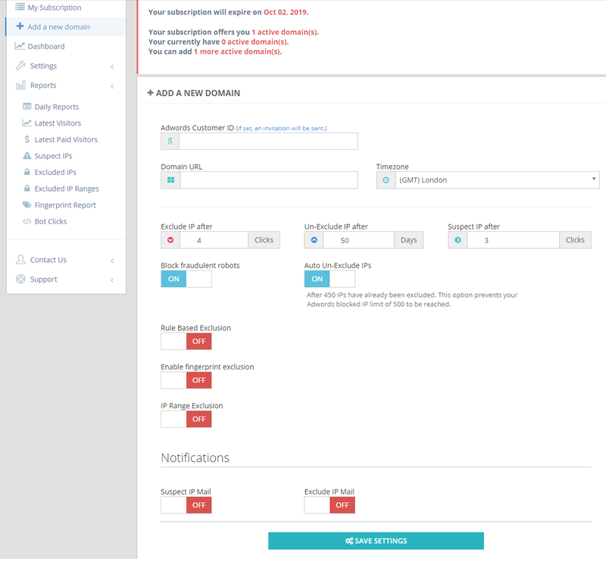
Task: Click the Latest Visitors chart icon
Action: (x=27, y=123)
